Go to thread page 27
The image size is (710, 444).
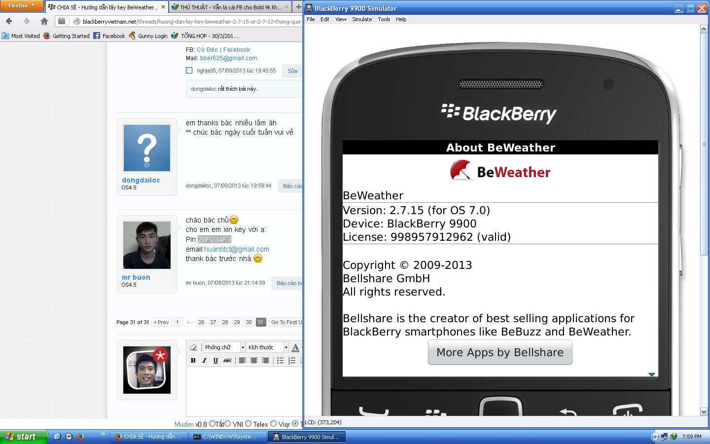[213, 322]
